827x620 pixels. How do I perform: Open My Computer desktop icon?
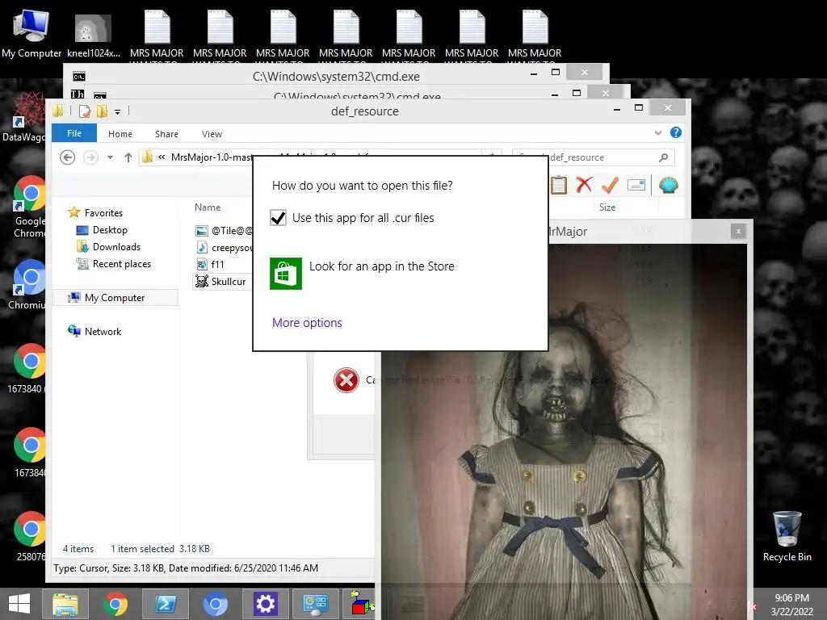[x=31, y=32]
